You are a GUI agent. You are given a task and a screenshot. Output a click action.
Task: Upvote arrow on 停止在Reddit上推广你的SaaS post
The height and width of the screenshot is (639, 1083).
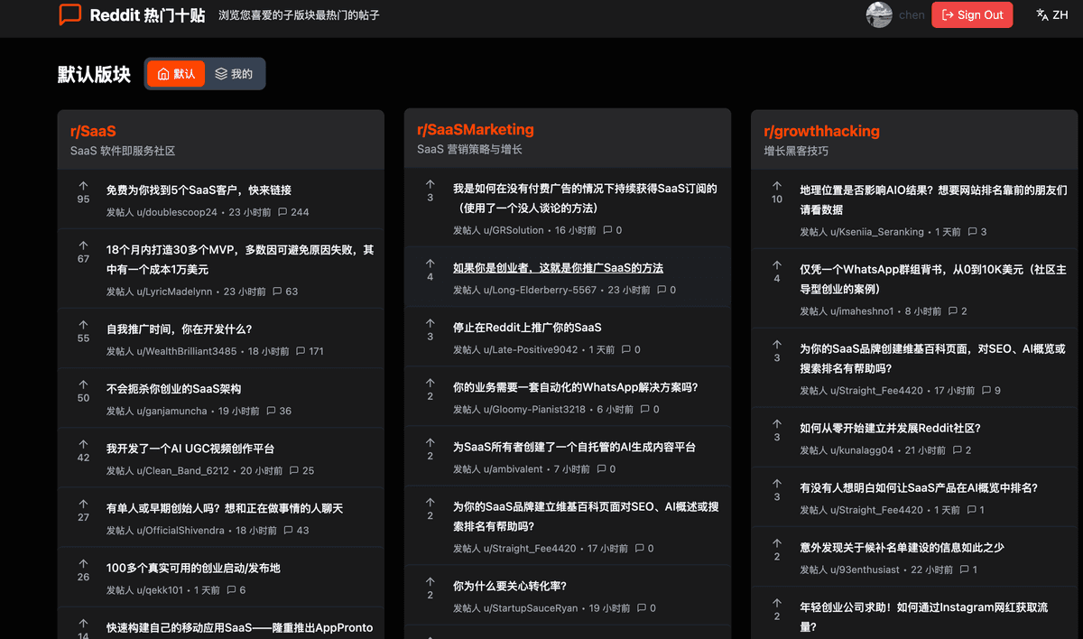click(x=430, y=323)
